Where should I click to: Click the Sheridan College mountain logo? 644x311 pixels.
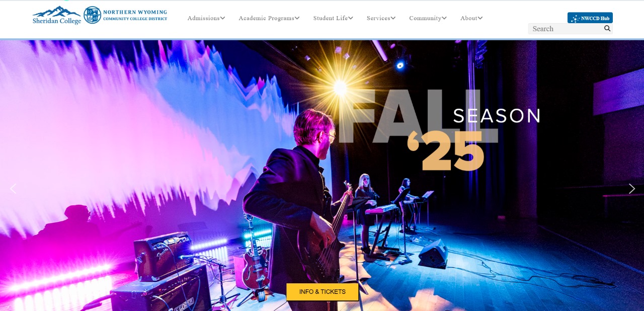pyautogui.click(x=57, y=15)
